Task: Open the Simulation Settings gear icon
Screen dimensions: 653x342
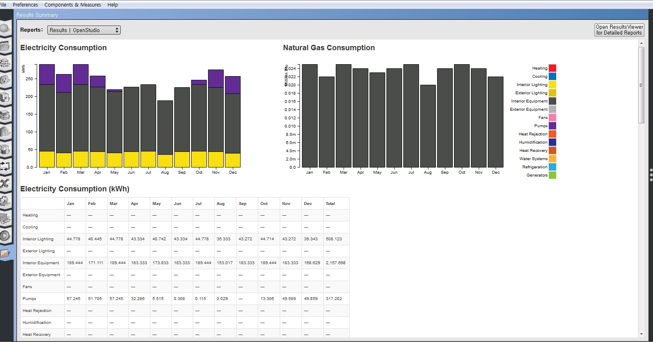Action: tap(5, 201)
